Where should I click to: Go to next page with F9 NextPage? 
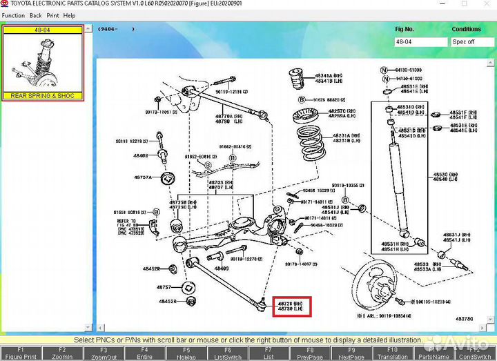(351, 353)
